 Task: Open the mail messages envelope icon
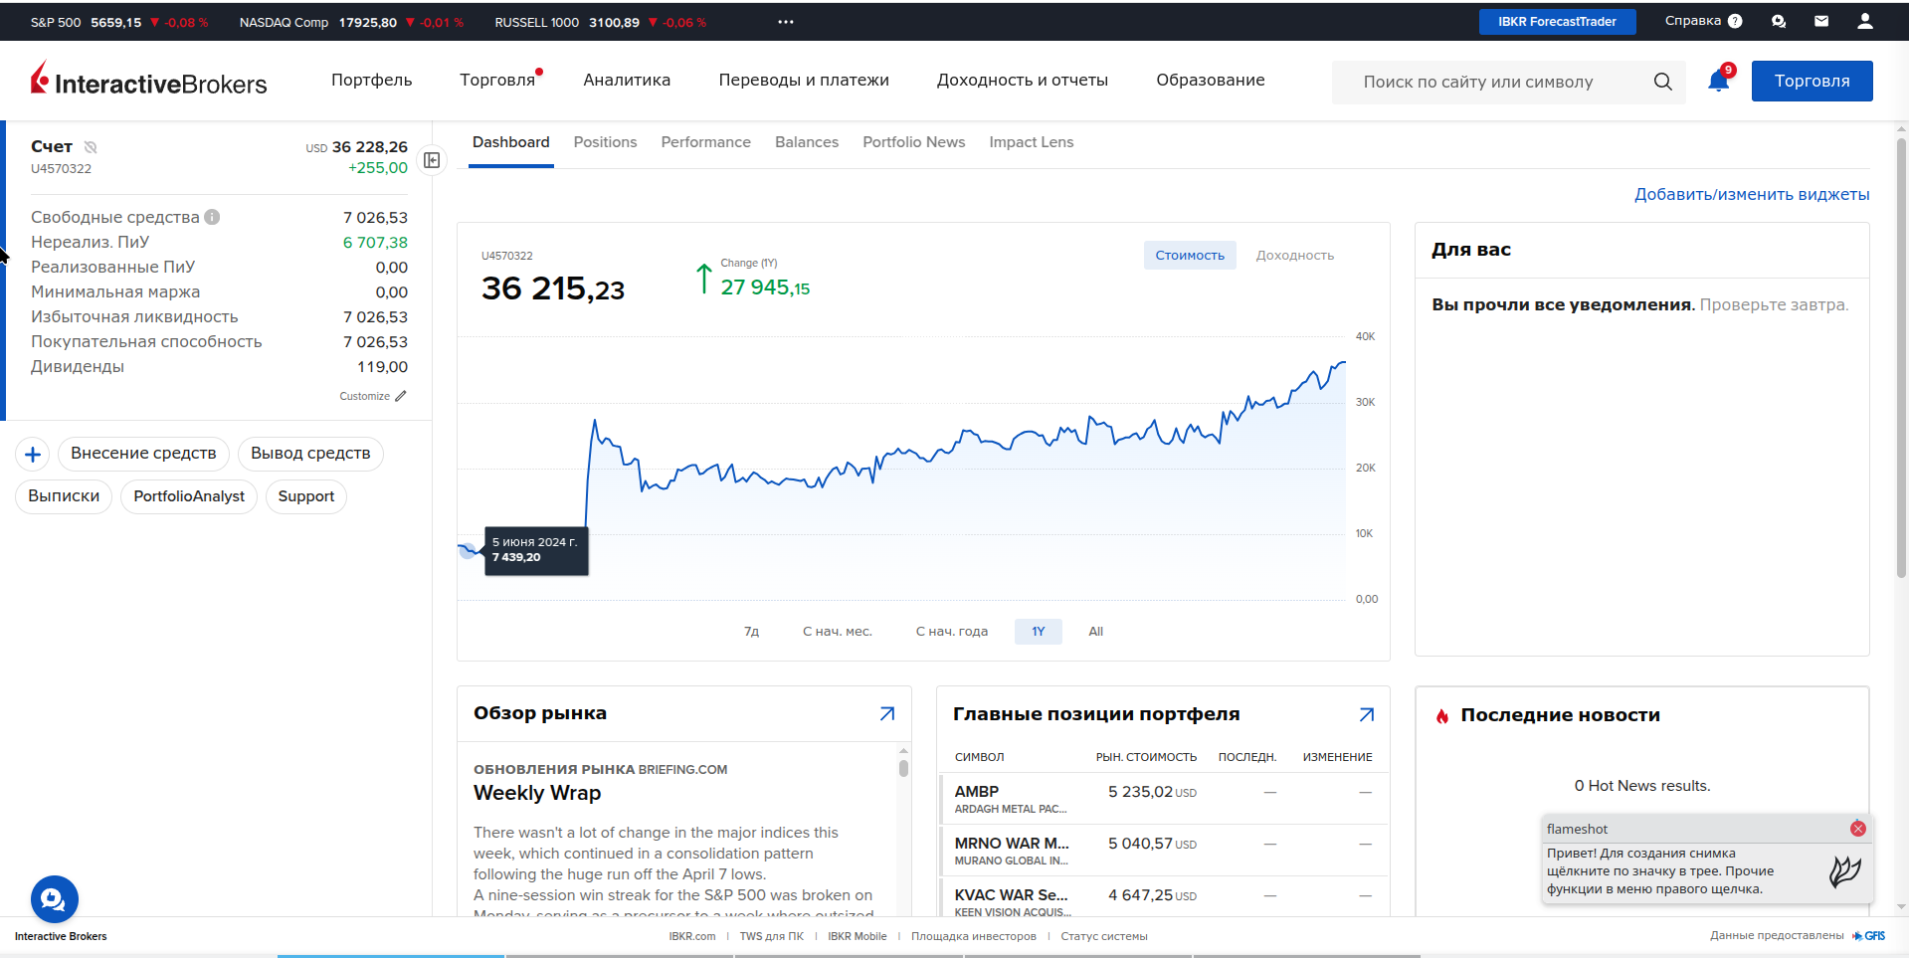(1821, 21)
